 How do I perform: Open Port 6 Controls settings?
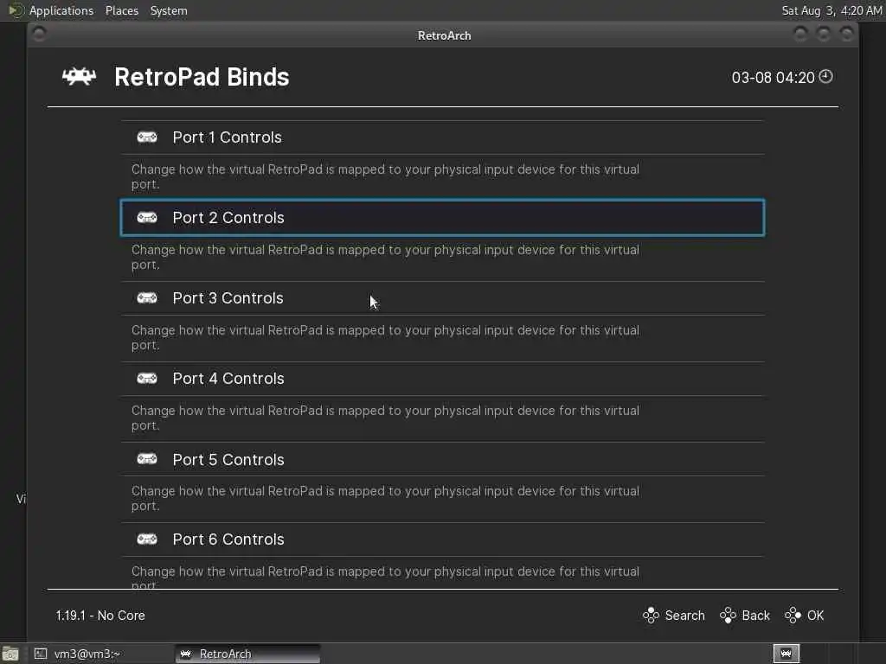tap(228, 539)
